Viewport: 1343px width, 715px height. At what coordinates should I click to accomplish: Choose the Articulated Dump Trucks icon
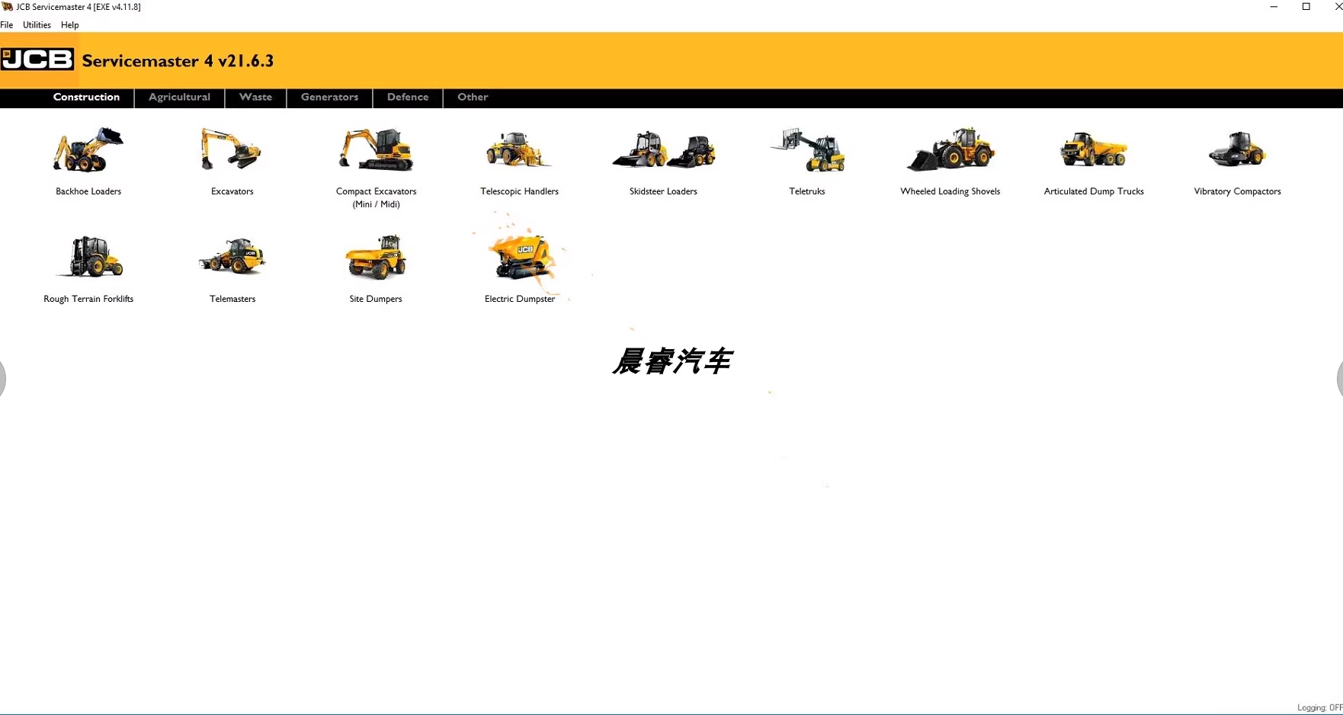point(1094,149)
